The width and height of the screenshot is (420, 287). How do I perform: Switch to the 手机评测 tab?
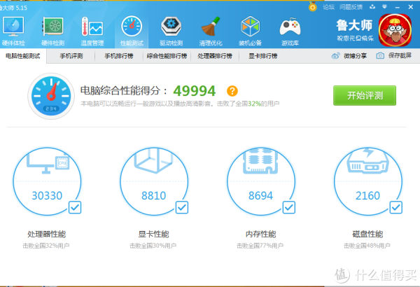[71, 56]
